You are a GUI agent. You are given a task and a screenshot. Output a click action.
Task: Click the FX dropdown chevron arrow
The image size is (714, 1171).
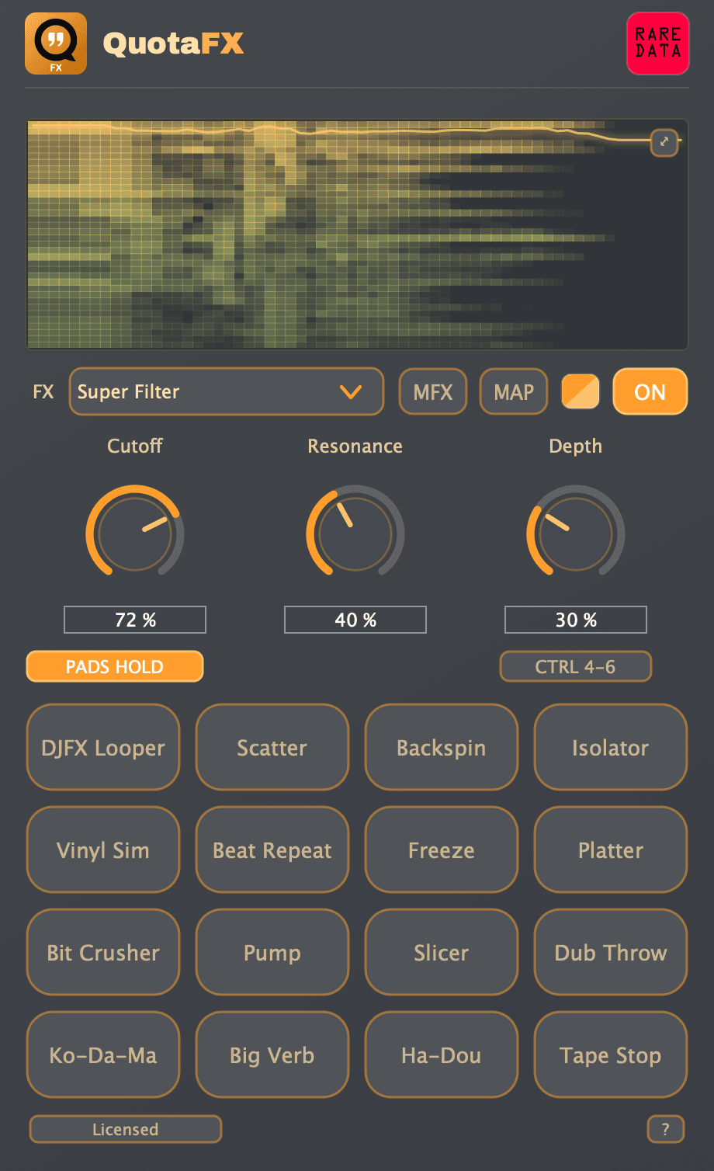(351, 392)
